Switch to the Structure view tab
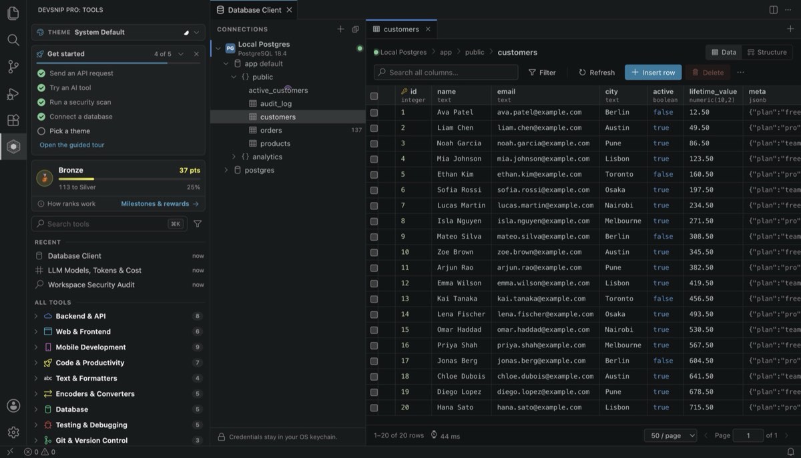801x458 pixels. pyautogui.click(x=767, y=52)
